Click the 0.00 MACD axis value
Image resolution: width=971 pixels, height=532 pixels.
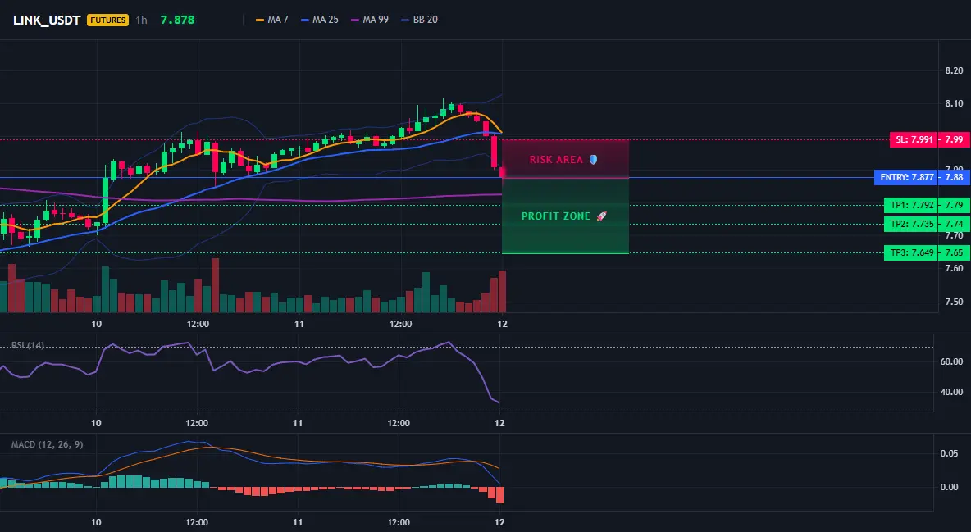pyautogui.click(x=950, y=488)
